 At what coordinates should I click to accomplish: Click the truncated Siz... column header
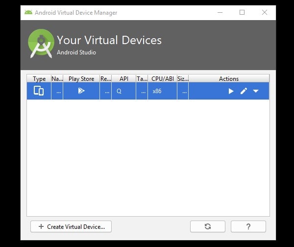point(183,78)
